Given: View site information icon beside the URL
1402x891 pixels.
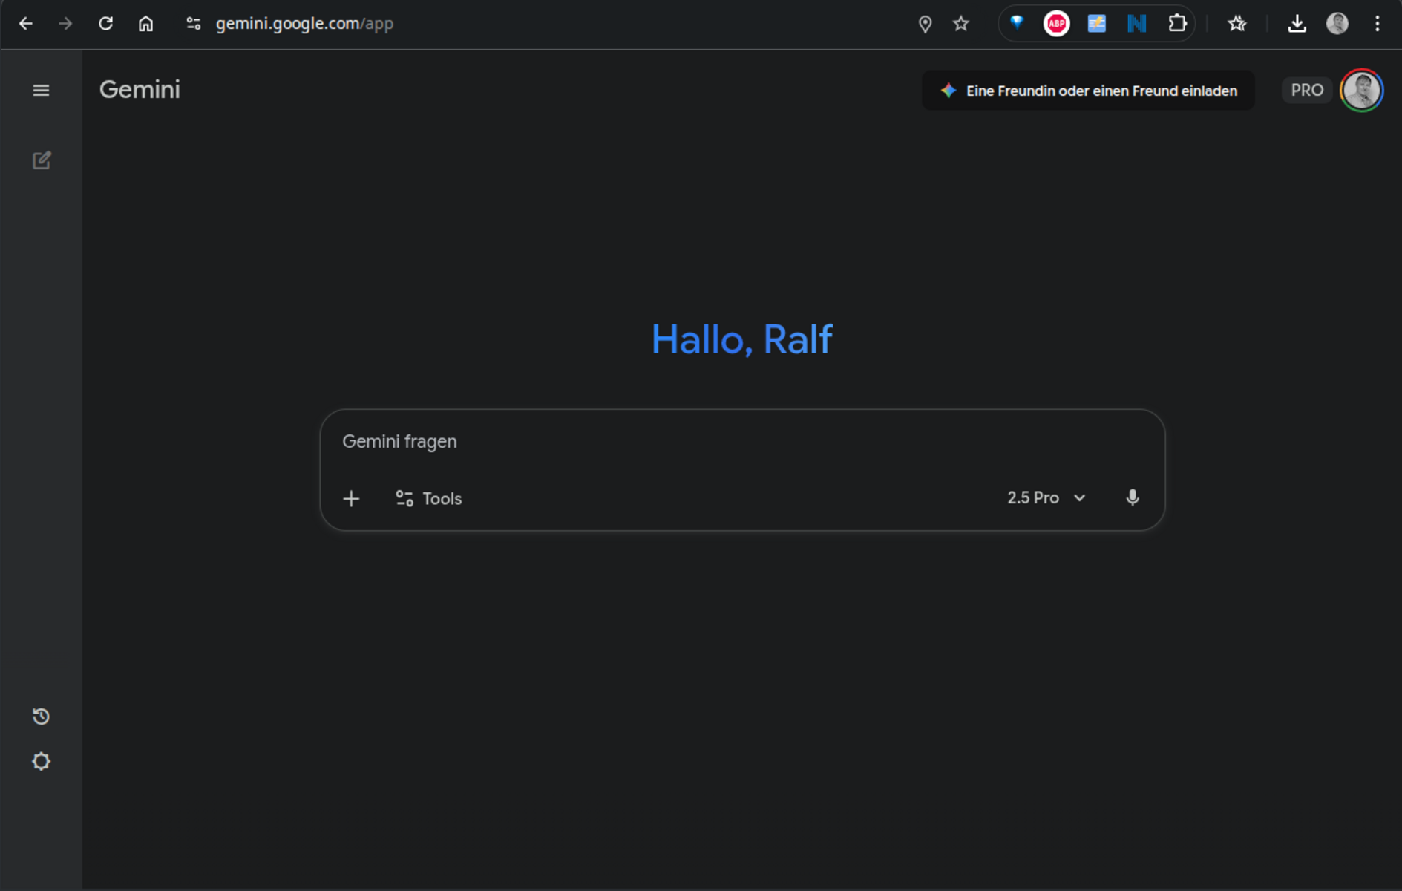Looking at the screenshot, I should pos(194,24).
